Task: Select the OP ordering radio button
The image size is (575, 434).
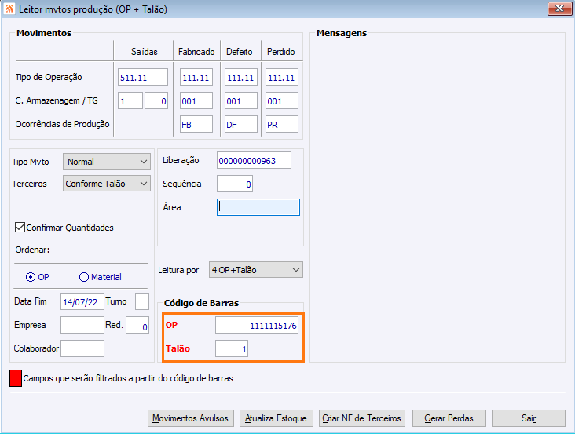Action: [x=31, y=277]
